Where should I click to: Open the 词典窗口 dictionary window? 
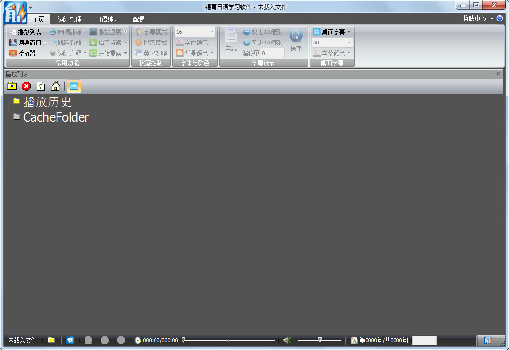25,42
